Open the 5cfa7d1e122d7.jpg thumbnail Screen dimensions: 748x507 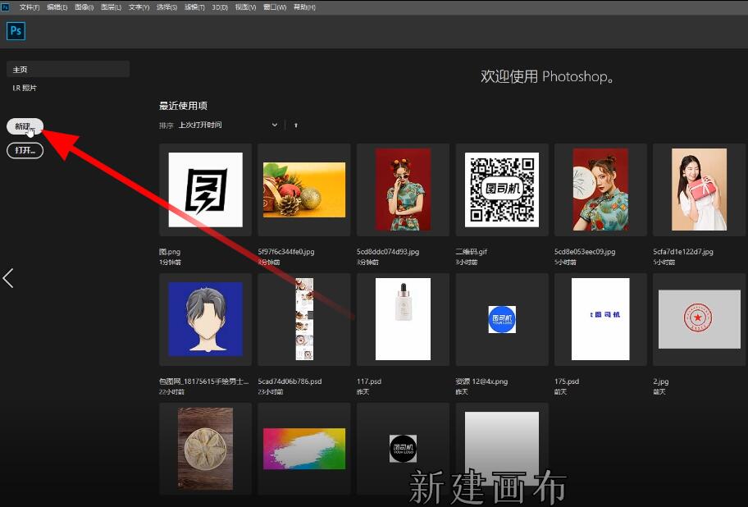pyautogui.click(x=700, y=190)
